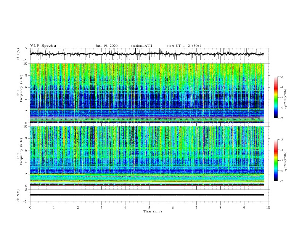Click the "ch.1(V)" waveform axis label
This screenshot has width=302, height=233.
pyautogui.click(x=18, y=54)
